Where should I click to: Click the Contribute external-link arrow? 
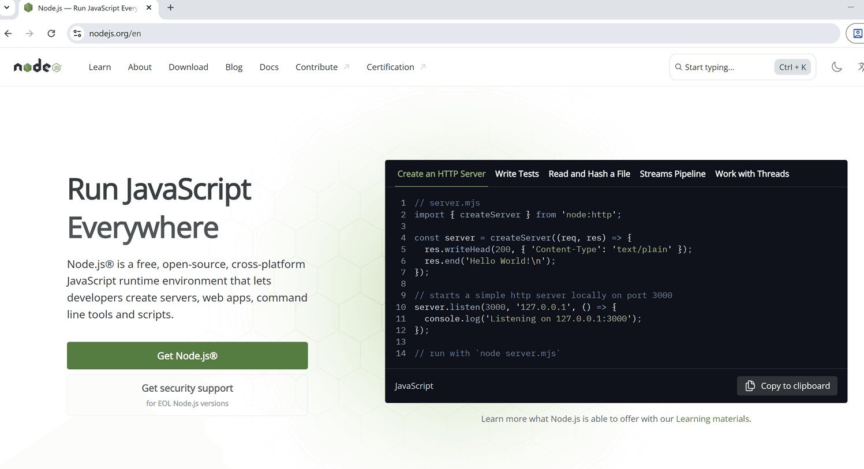347,65
